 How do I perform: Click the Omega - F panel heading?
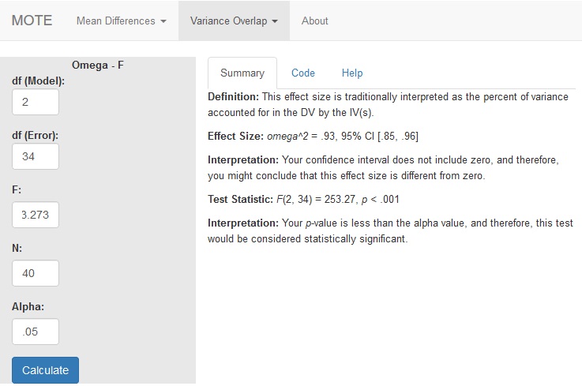98,65
